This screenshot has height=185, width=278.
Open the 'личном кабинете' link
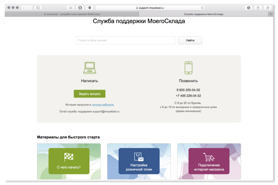click(x=103, y=105)
